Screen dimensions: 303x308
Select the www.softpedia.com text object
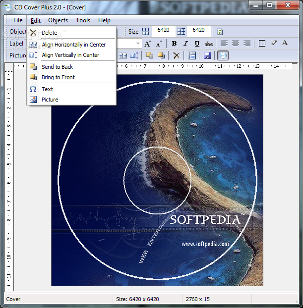[x=205, y=244]
